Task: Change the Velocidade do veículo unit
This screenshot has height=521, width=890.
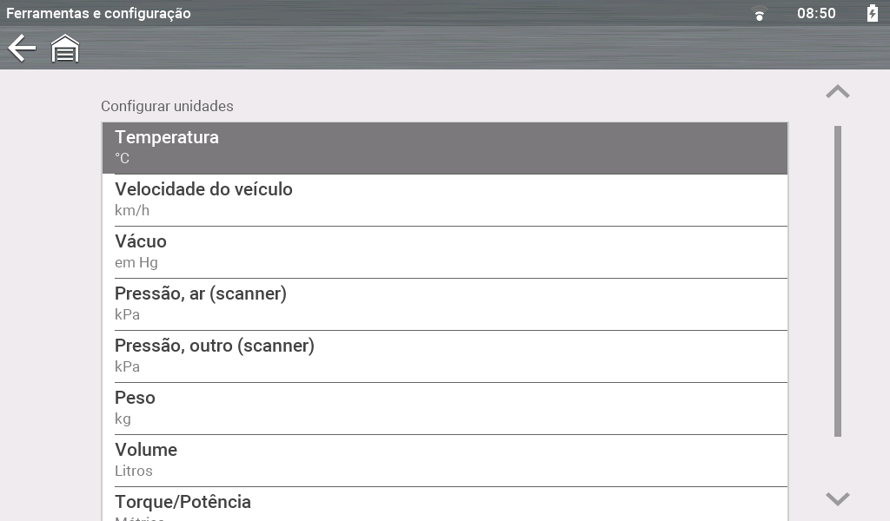Action: point(444,200)
